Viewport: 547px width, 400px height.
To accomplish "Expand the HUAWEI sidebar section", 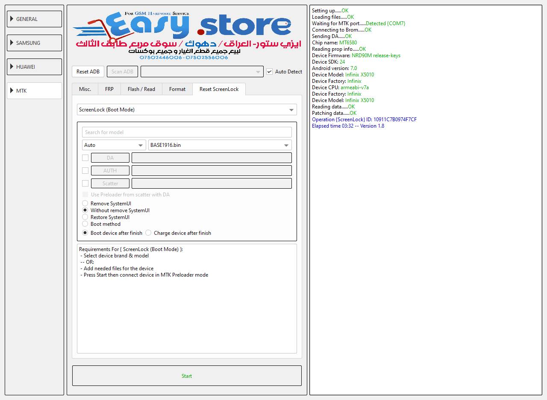I will pyautogui.click(x=34, y=67).
